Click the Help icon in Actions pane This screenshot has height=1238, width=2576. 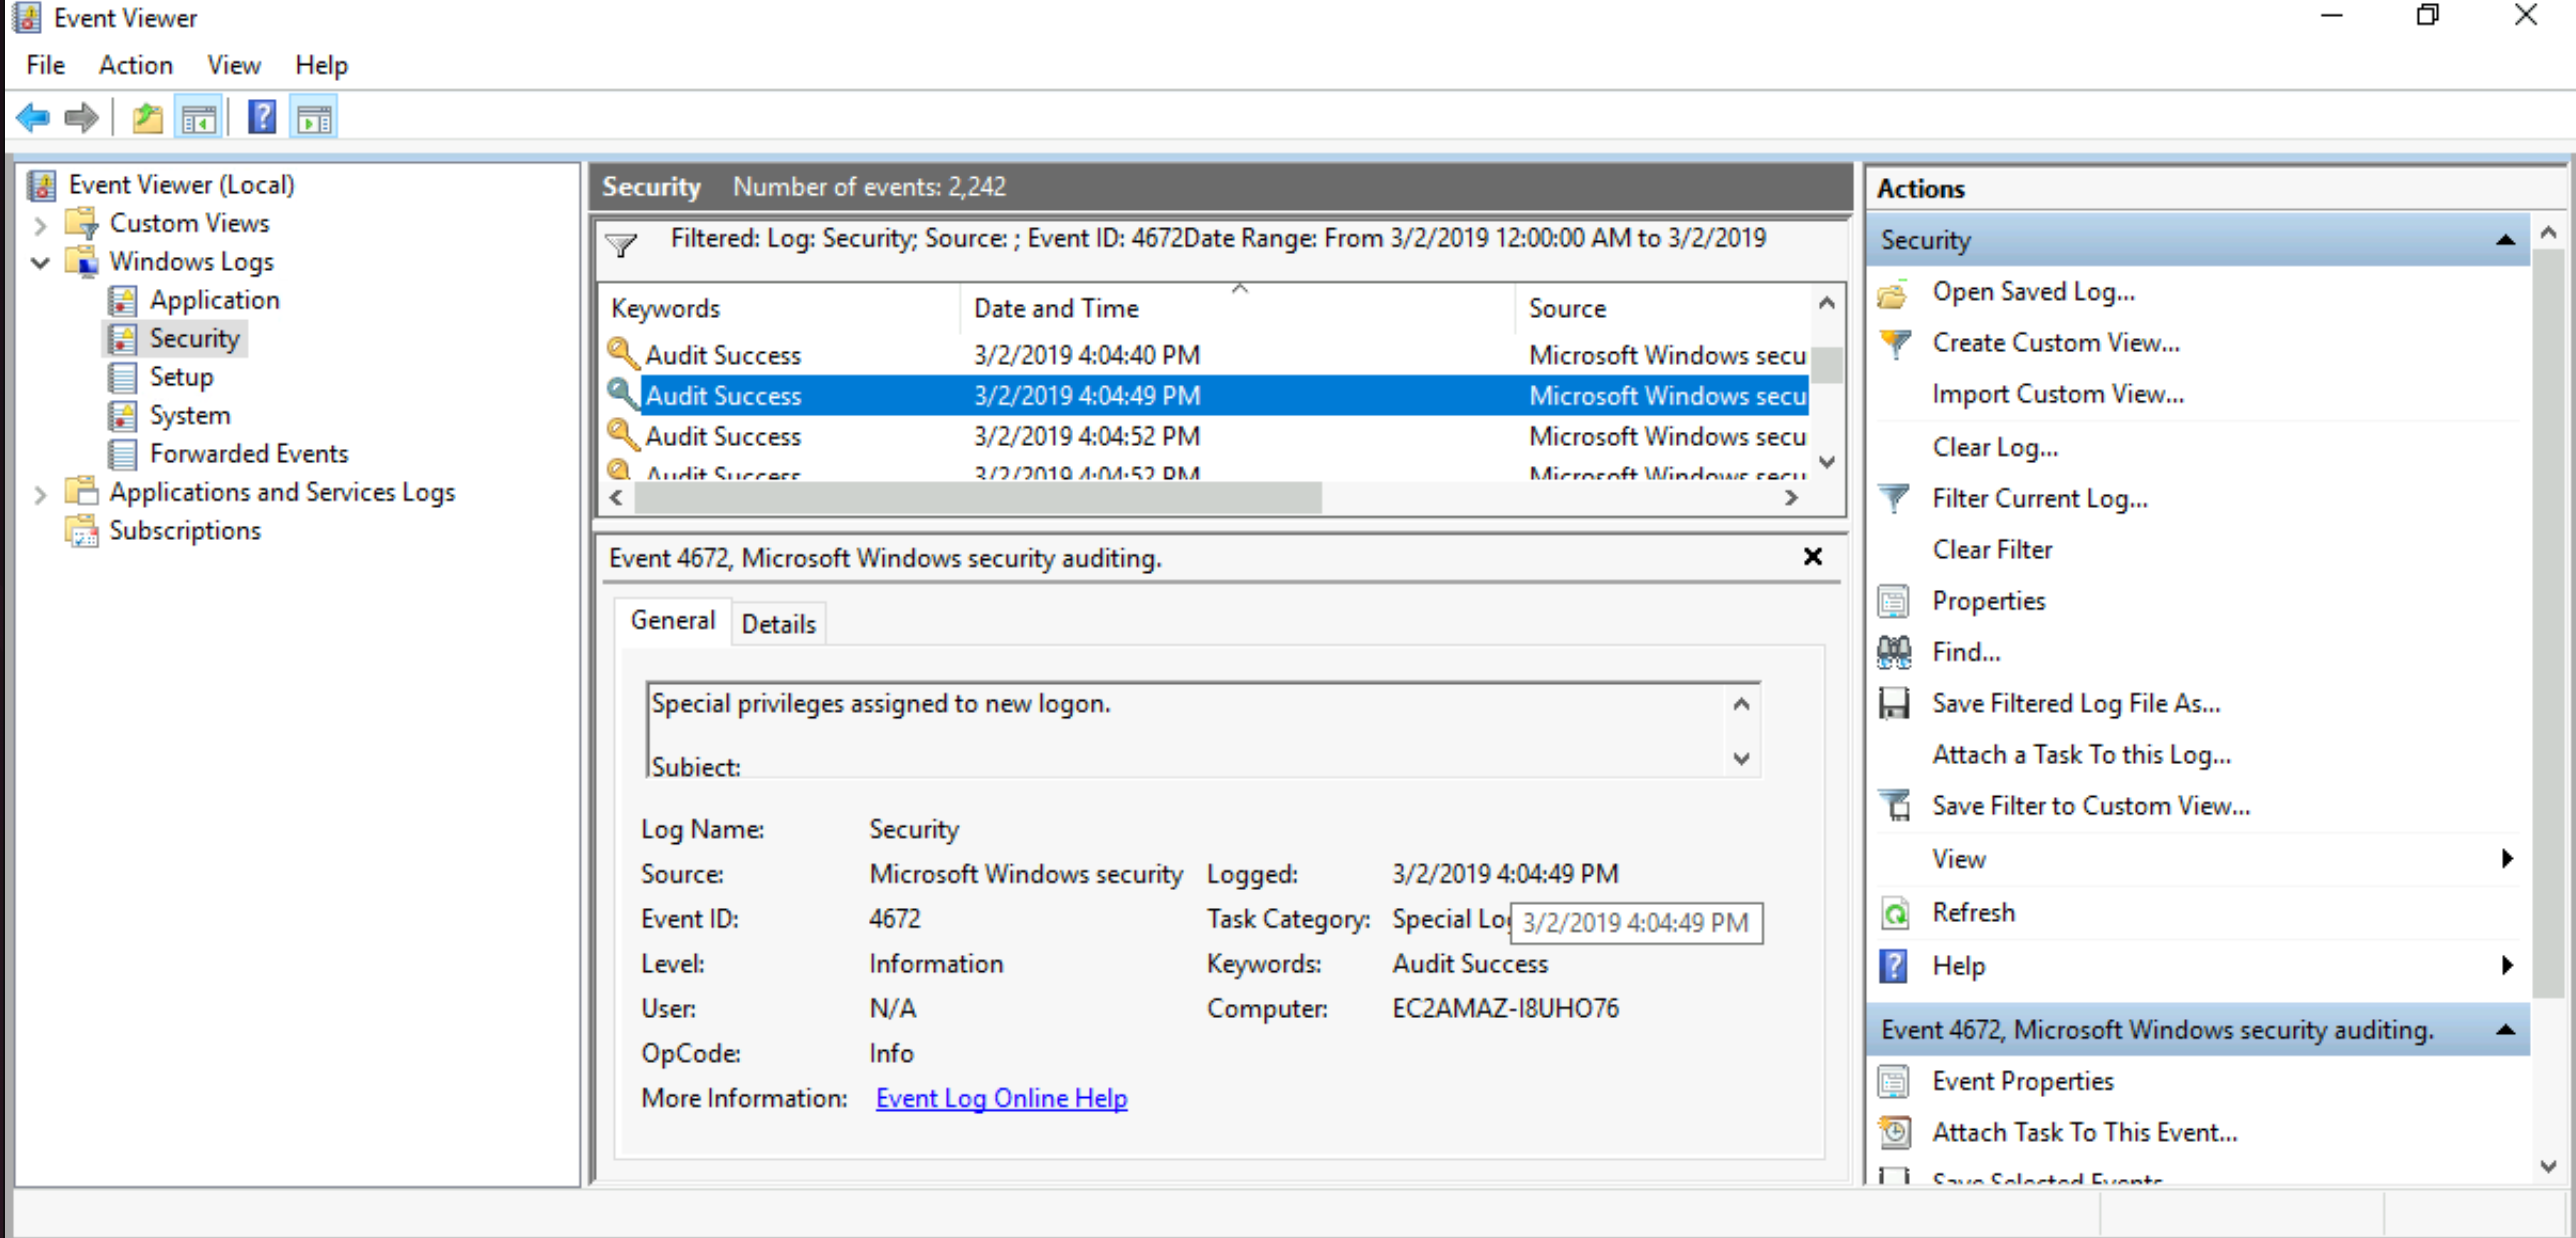tap(1894, 966)
